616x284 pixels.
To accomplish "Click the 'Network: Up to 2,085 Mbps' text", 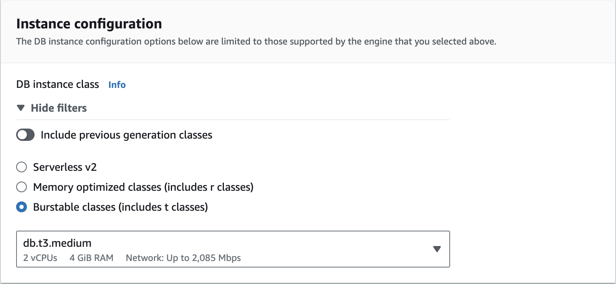I will coord(183,258).
